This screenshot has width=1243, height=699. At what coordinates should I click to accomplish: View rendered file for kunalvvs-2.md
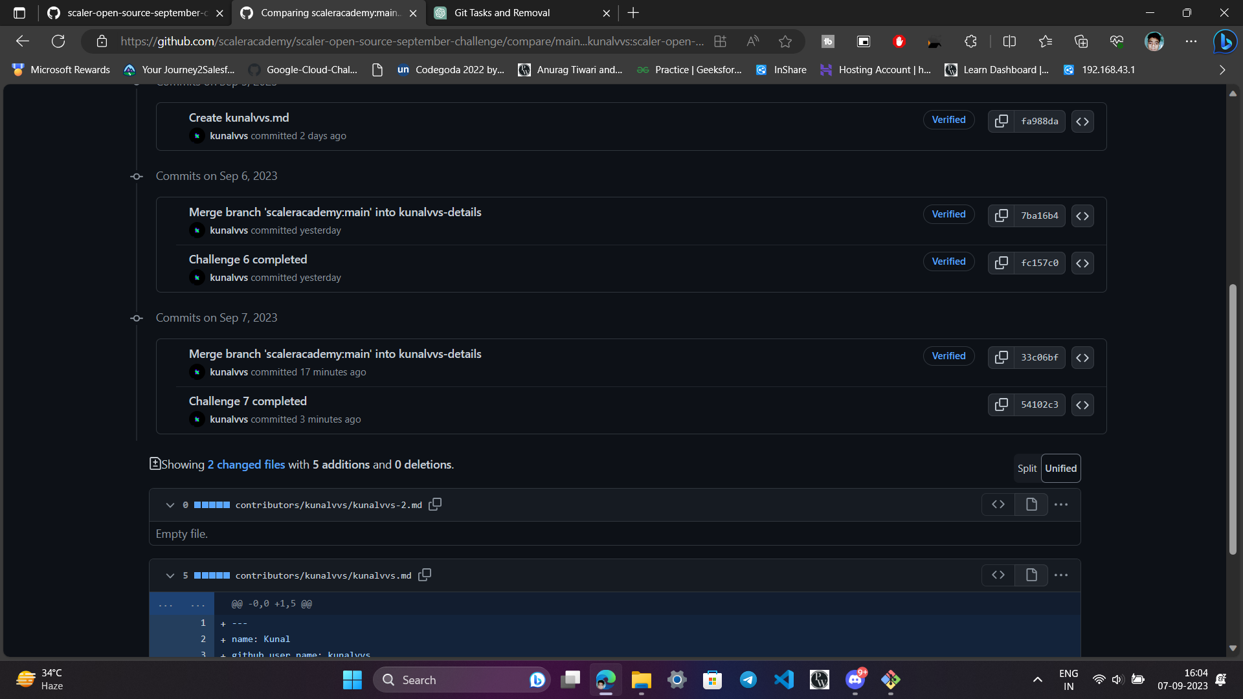click(1031, 504)
